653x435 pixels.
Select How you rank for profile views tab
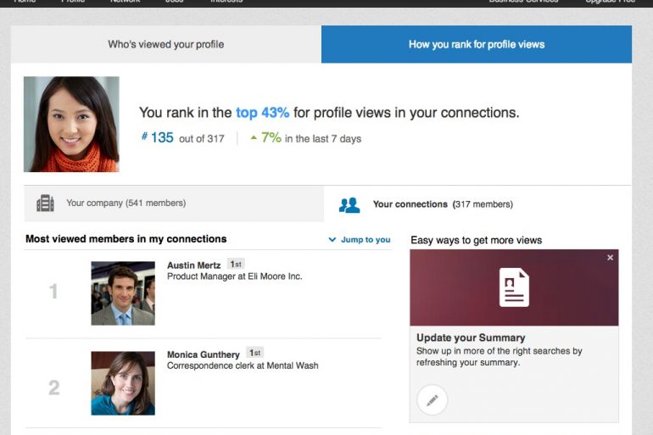[477, 44]
